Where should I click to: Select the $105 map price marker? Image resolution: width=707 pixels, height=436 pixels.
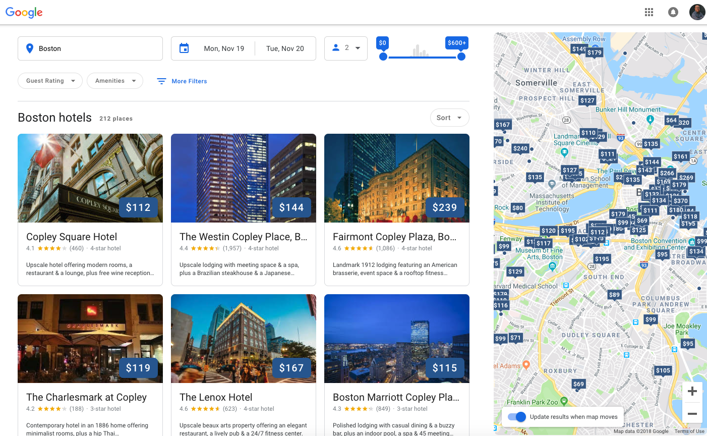click(663, 370)
